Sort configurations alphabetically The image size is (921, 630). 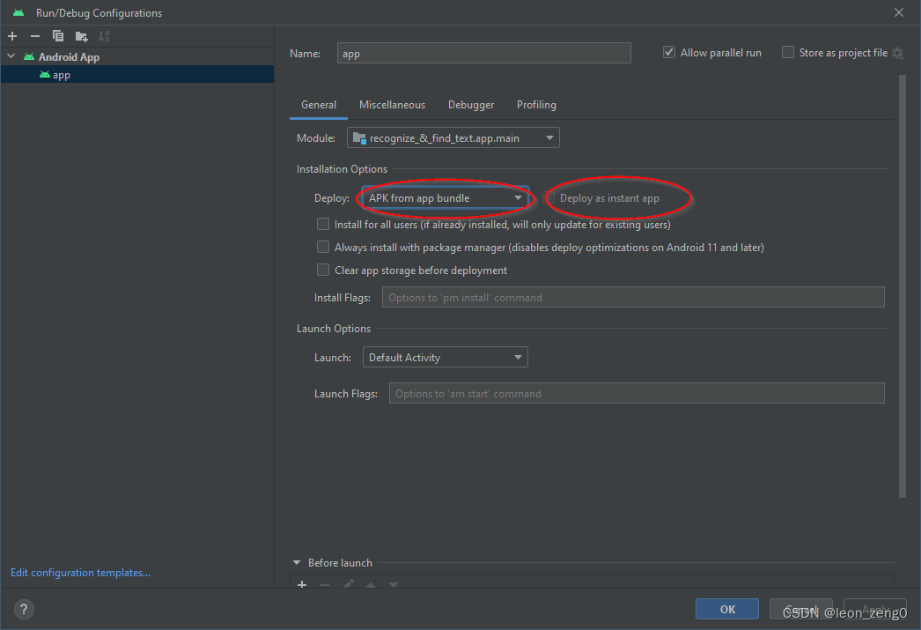pyautogui.click(x=104, y=36)
